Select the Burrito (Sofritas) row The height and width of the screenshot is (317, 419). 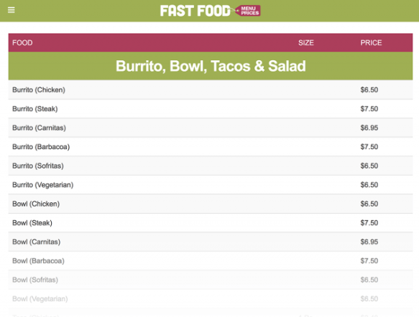[211, 166]
